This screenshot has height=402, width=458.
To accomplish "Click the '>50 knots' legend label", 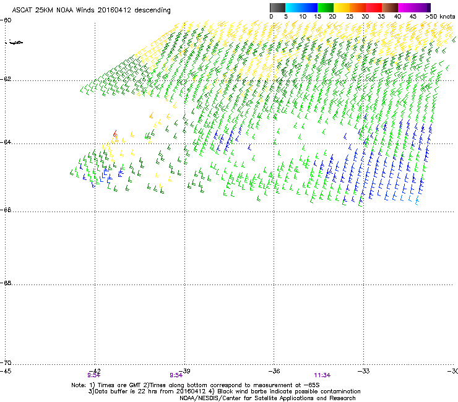I will [440, 17].
